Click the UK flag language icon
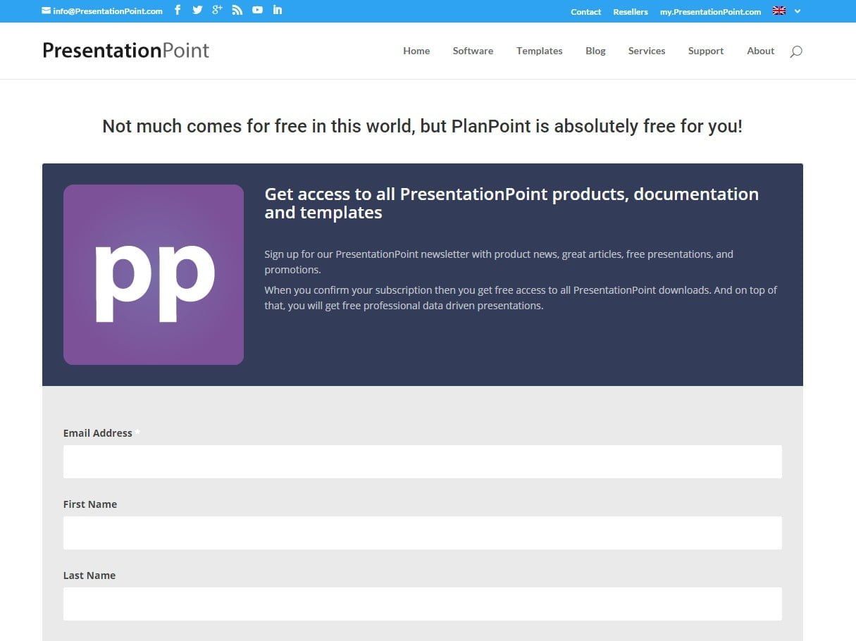Image resolution: width=856 pixels, height=641 pixels. click(779, 11)
